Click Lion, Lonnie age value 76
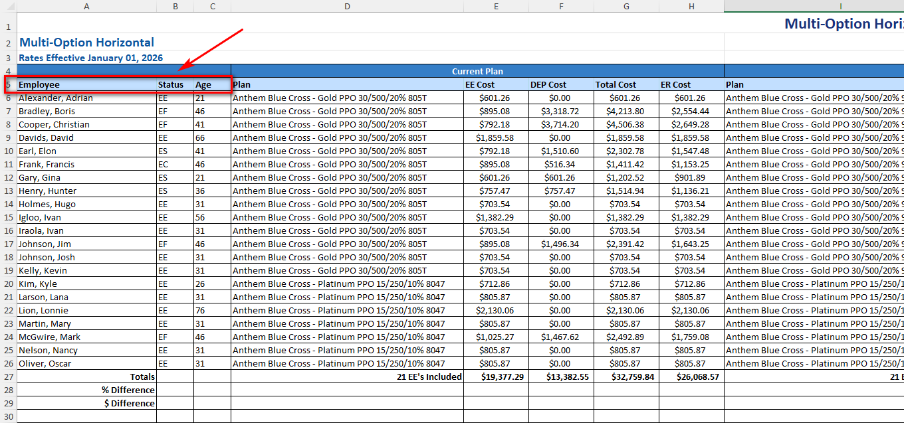904x423 pixels. (x=212, y=310)
